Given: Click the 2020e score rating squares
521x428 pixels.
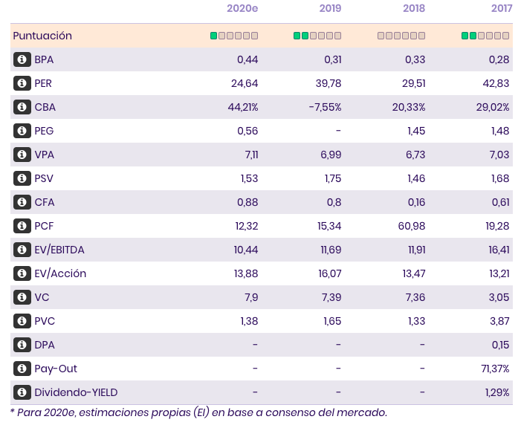Looking at the screenshot, I should 234,36.
